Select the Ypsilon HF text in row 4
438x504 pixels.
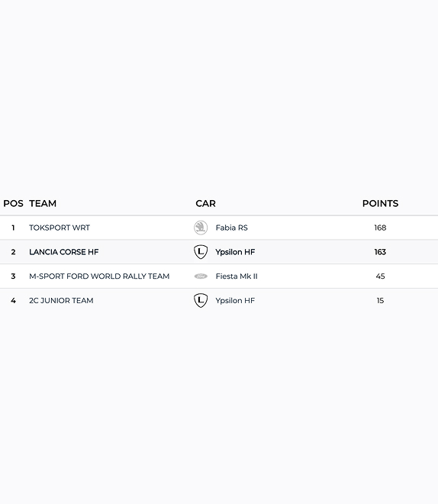click(x=235, y=301)
